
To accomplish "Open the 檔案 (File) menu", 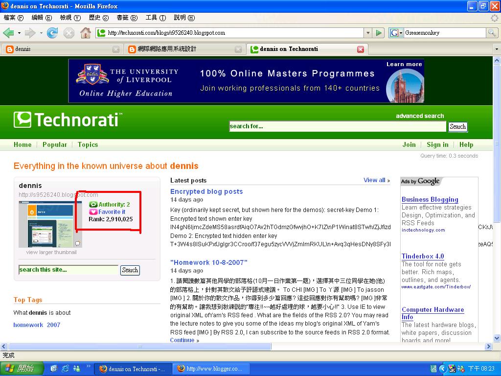I will click(x=14, y=18).
